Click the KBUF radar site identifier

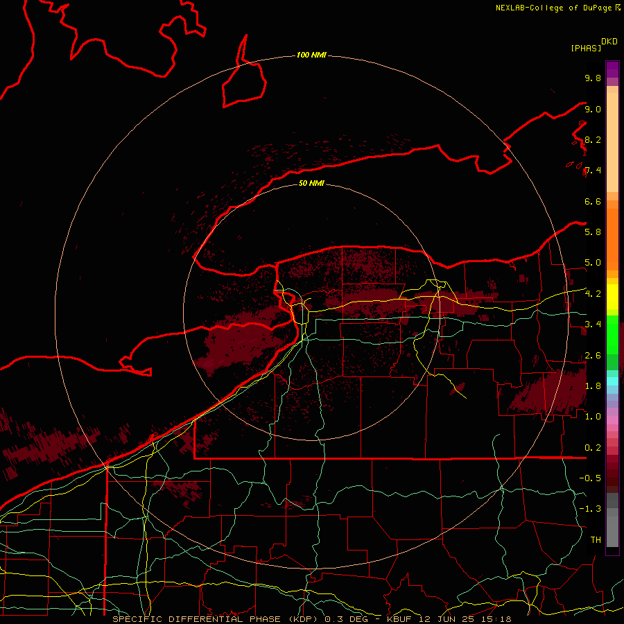click(399, 619)
